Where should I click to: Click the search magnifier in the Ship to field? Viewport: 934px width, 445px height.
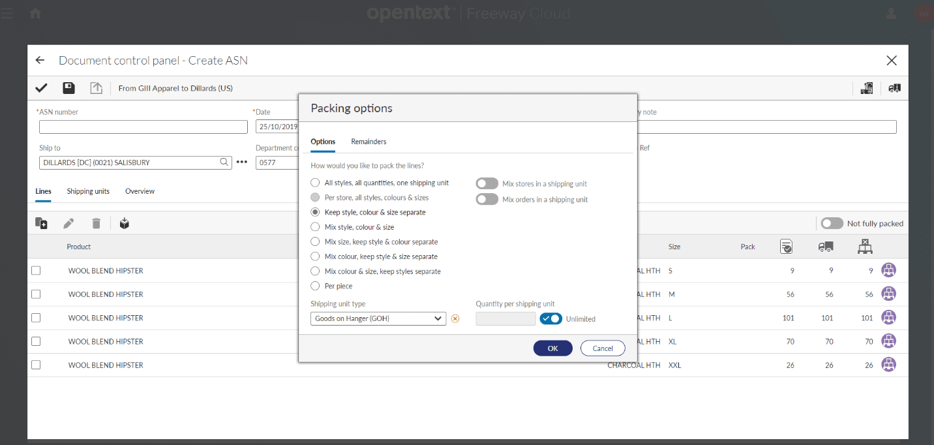click(224, 162)
